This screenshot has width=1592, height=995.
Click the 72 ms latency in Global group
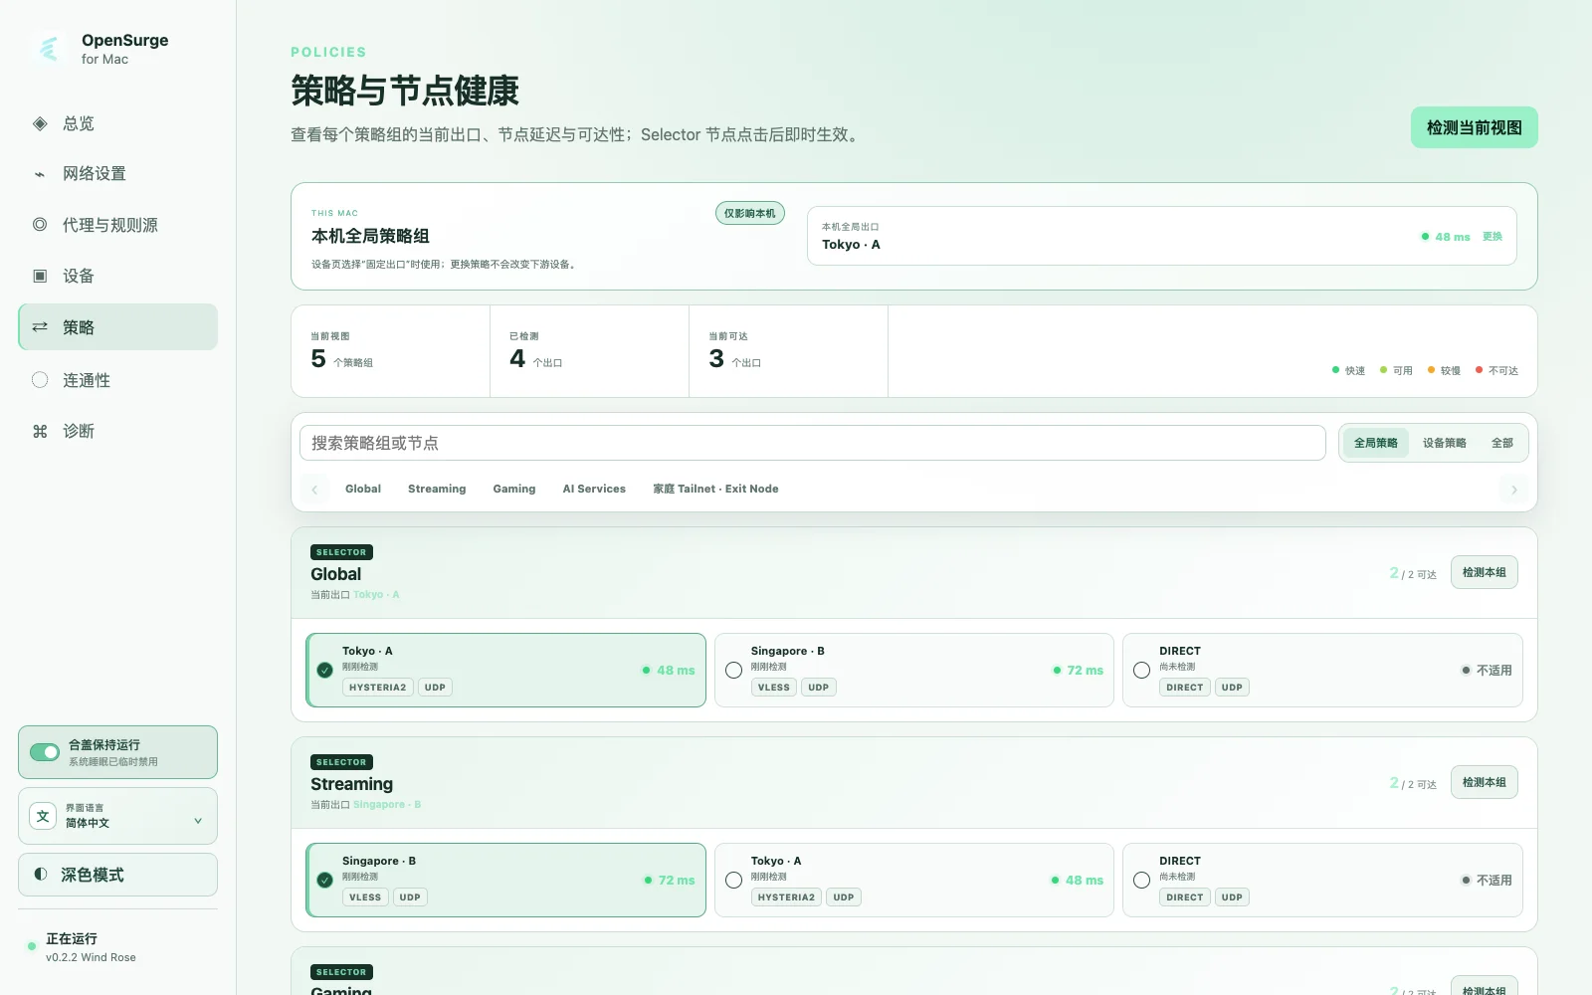point(1086,671)
